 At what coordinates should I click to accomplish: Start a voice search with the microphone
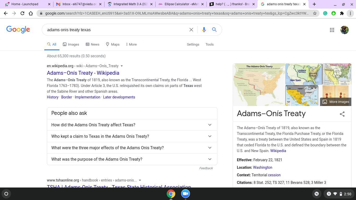point(204,30)
